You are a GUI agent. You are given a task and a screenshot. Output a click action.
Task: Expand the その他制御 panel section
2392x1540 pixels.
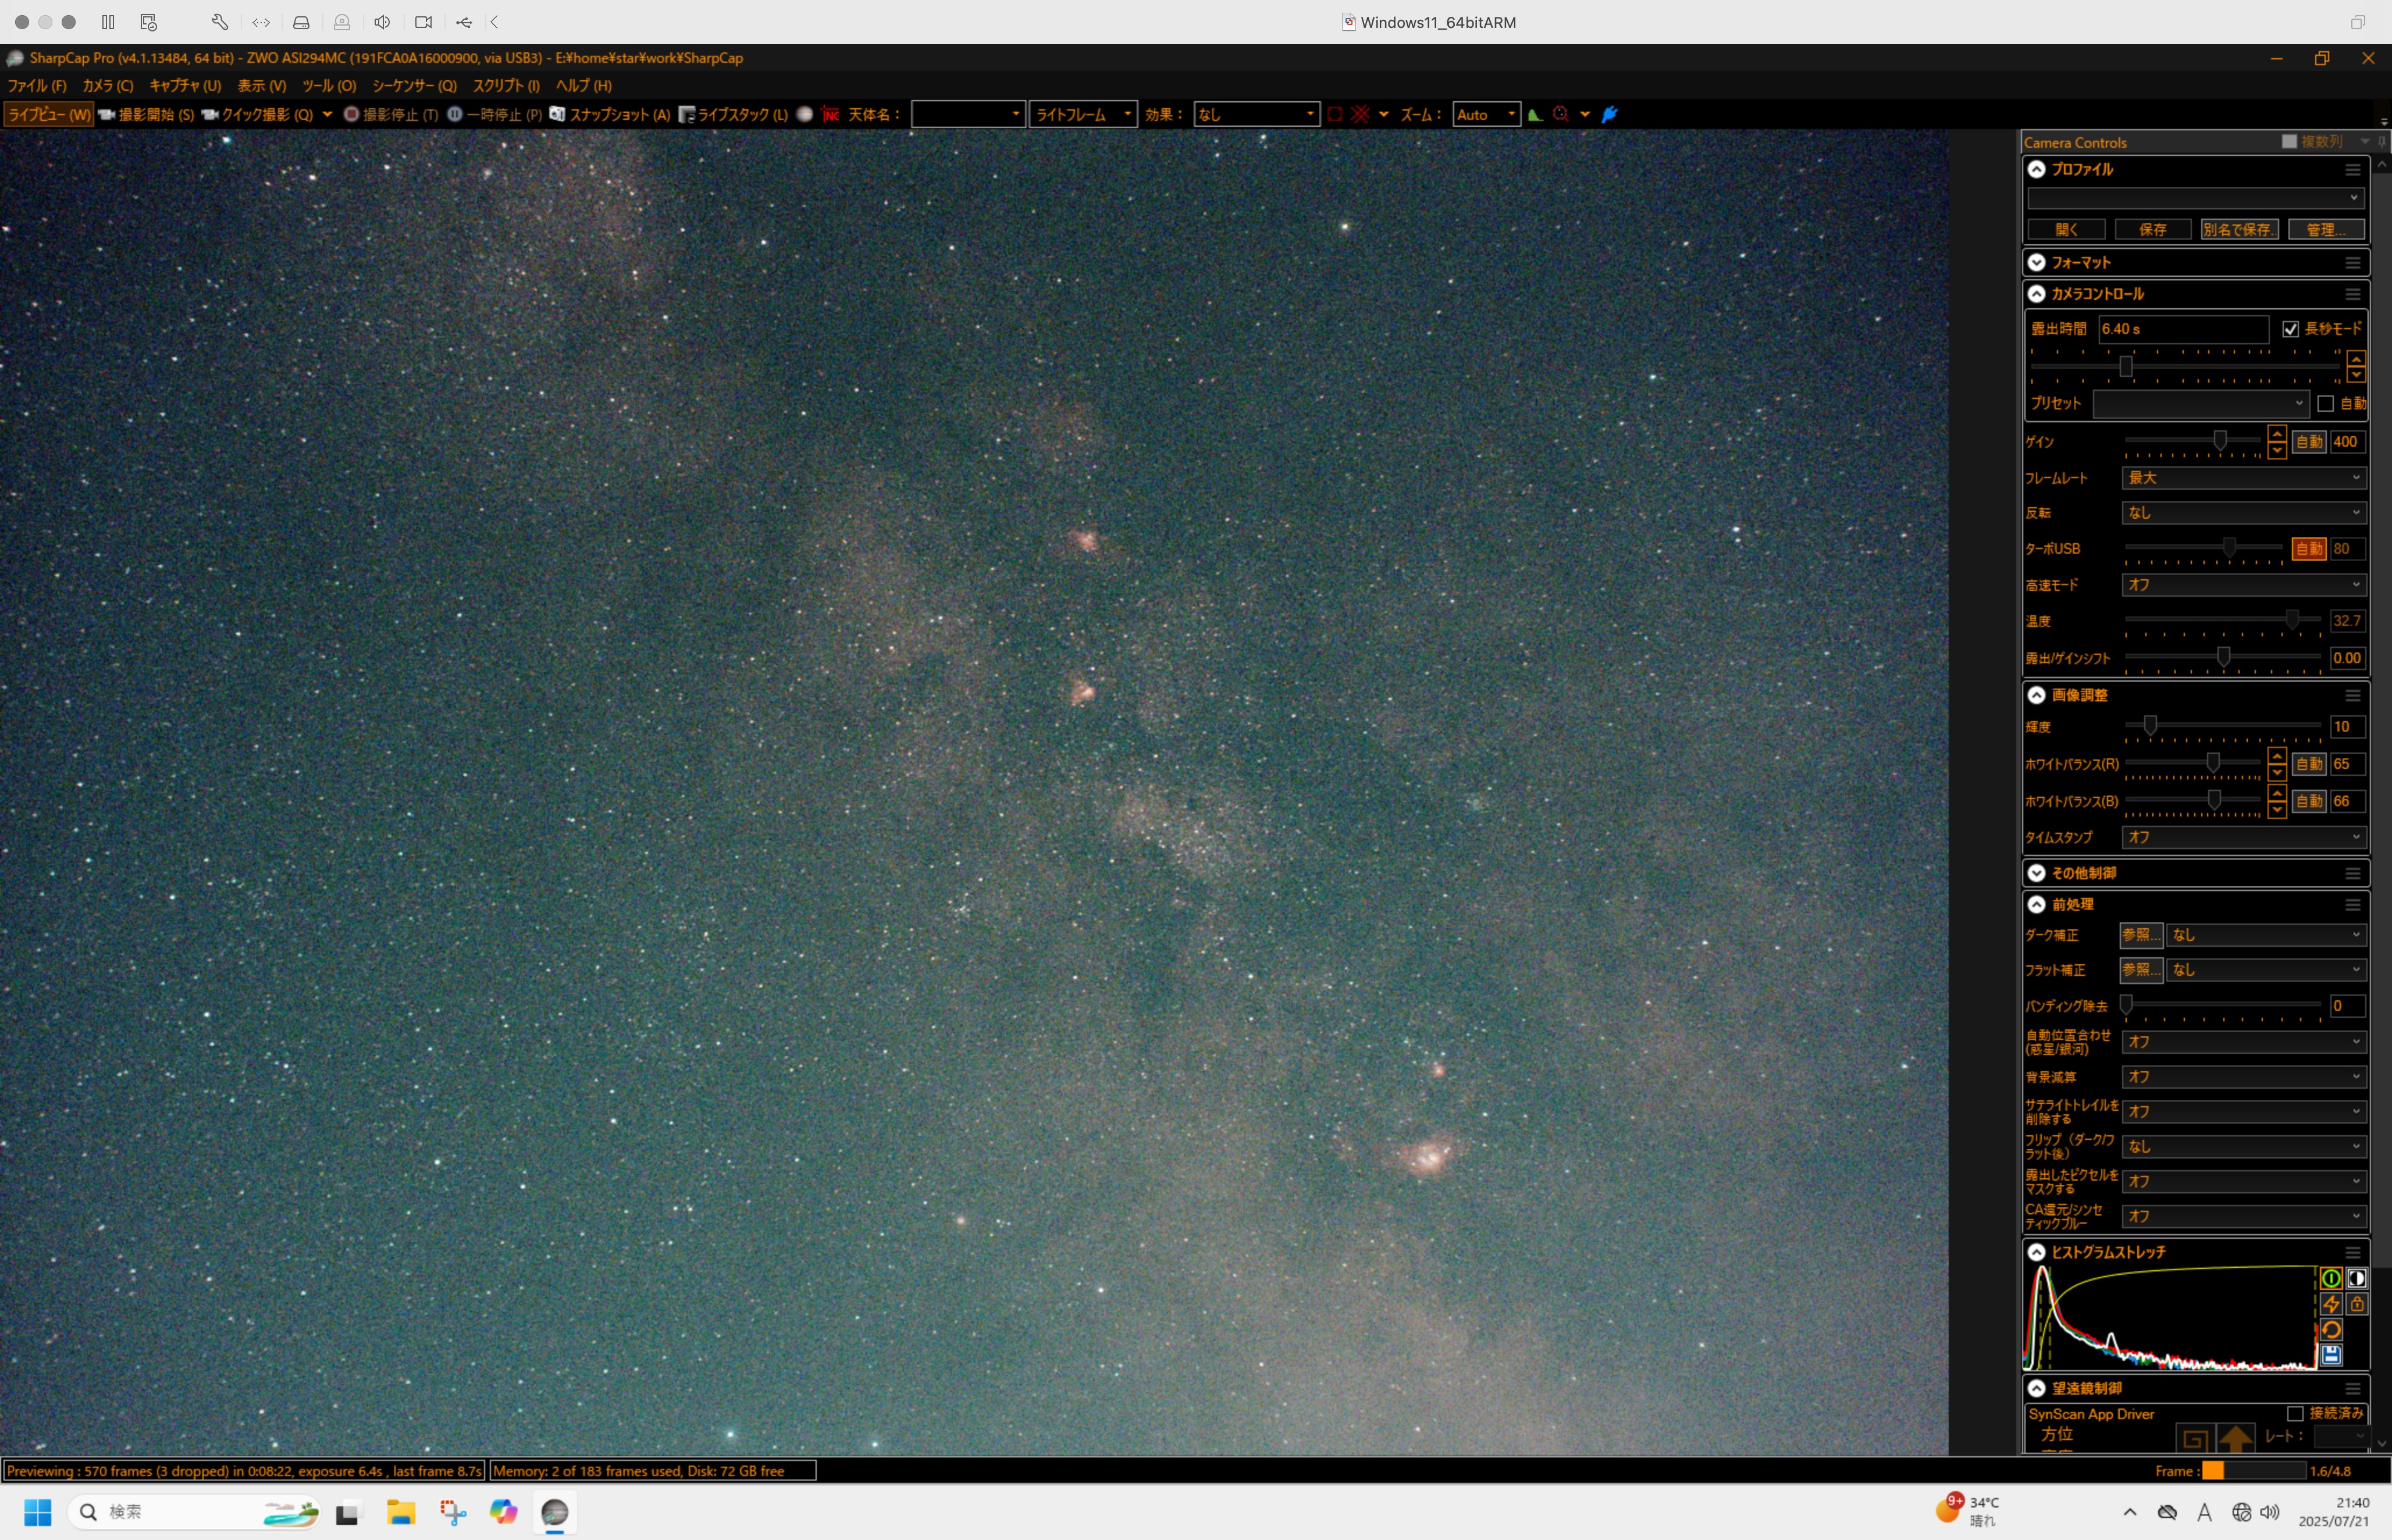pyautogui.click(x=2036, y=873)
